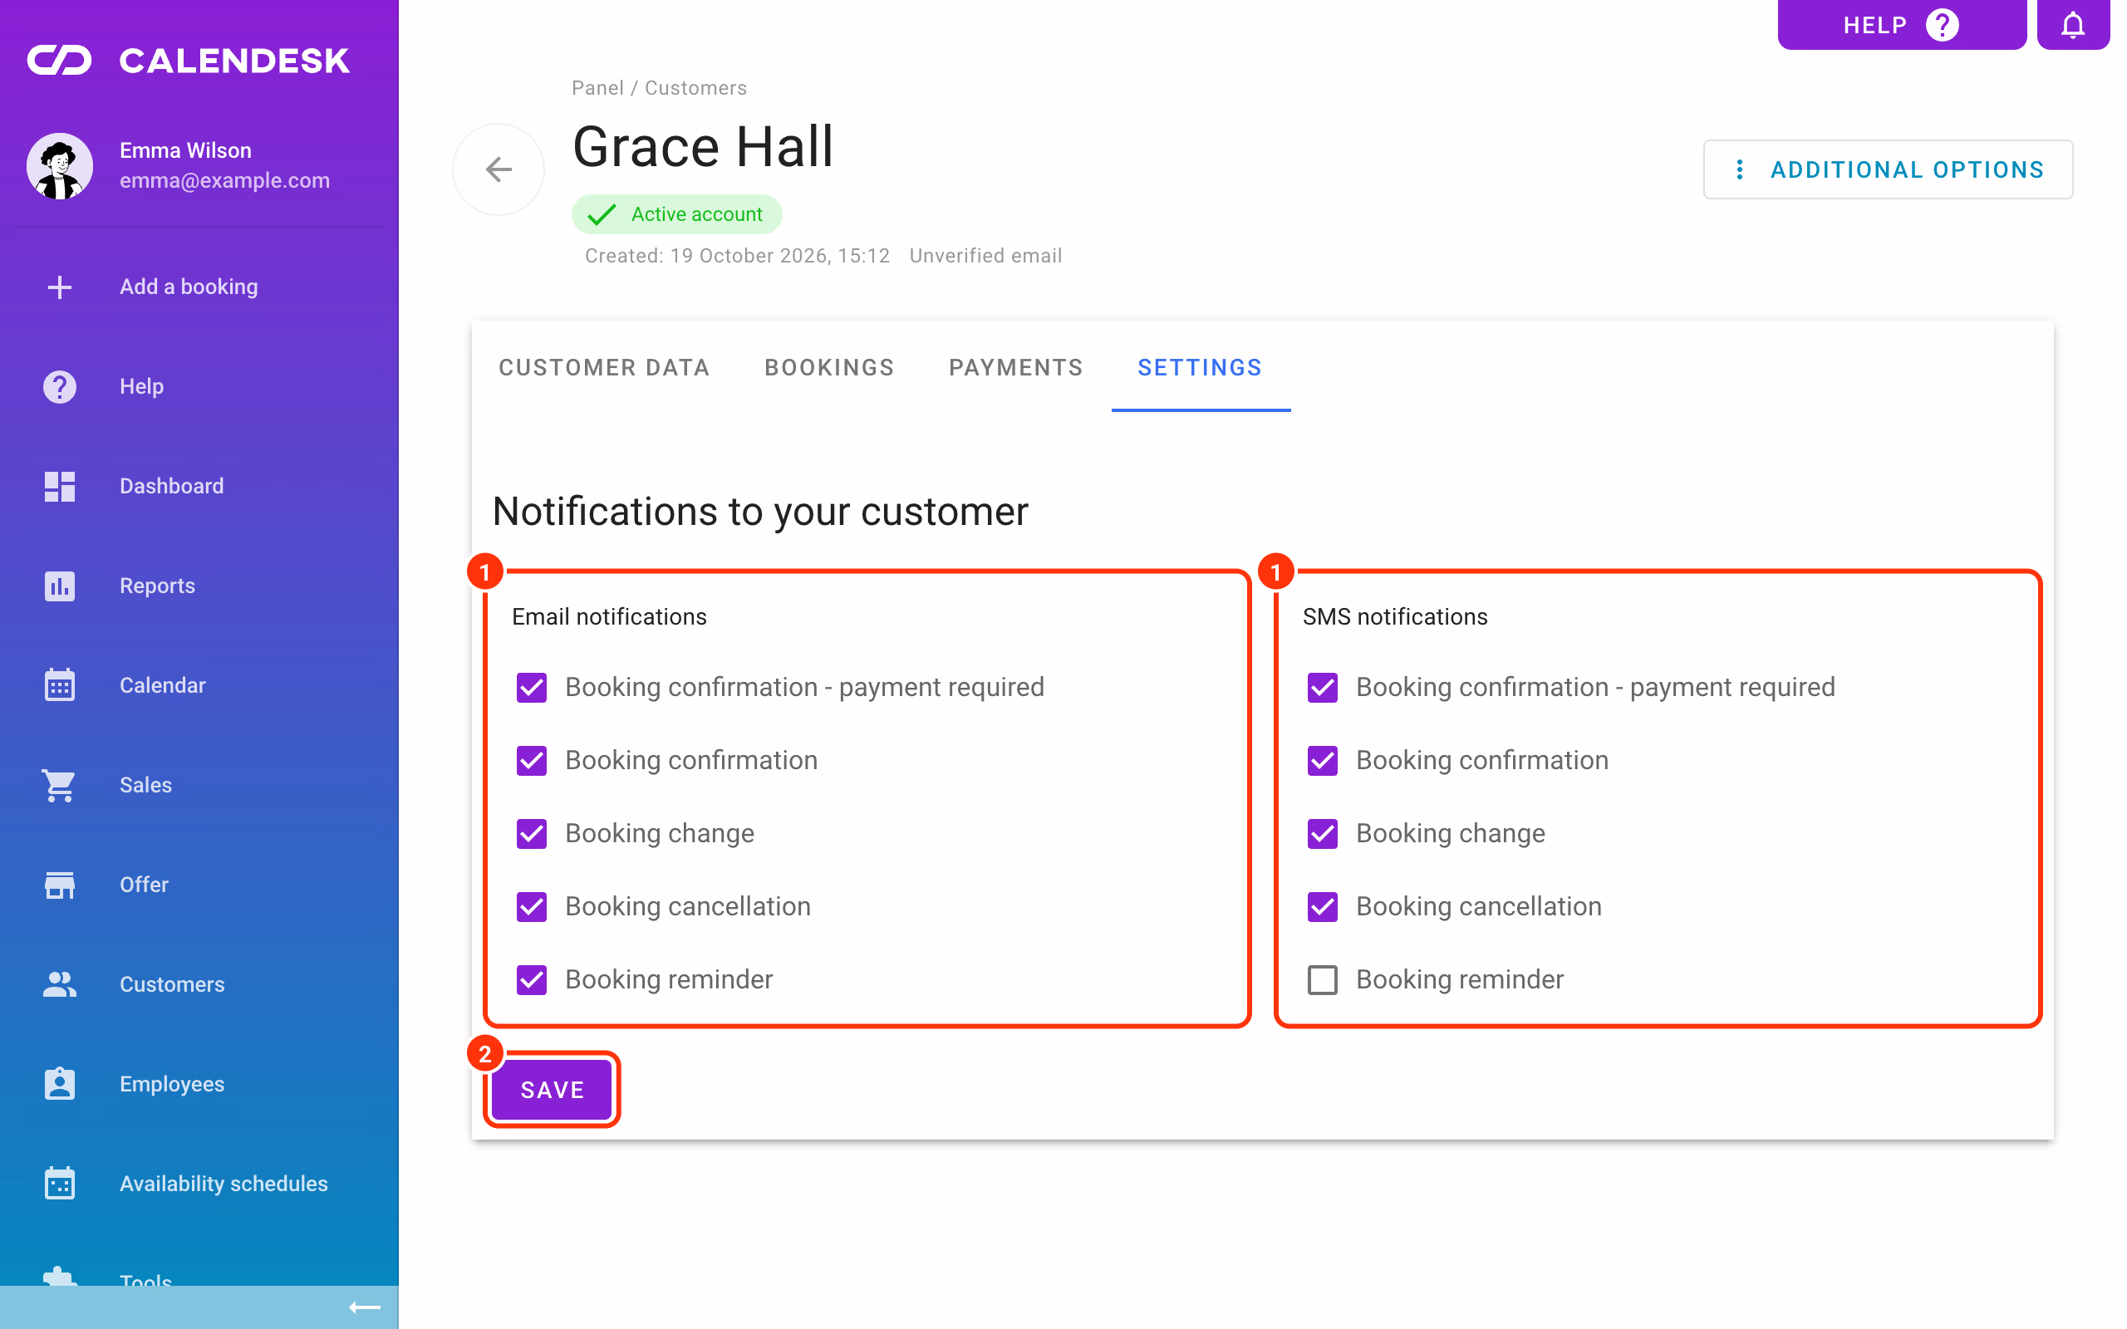Uncheck SMS Booking change checkbox
Image resolution: width=2127 pixels, height=1329 pixels.
coord(1322,832)
